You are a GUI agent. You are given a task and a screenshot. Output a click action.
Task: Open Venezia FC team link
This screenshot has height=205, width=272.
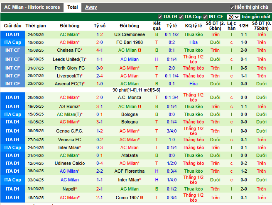[x=70, y=140]
